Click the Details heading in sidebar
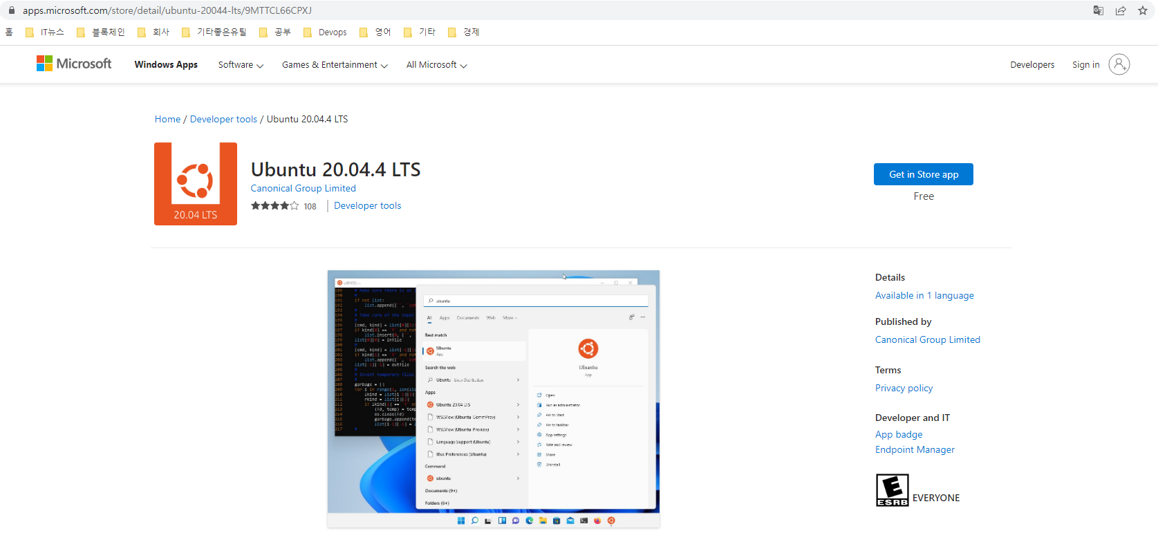The image size is (1158, 551). click(890, 277)
